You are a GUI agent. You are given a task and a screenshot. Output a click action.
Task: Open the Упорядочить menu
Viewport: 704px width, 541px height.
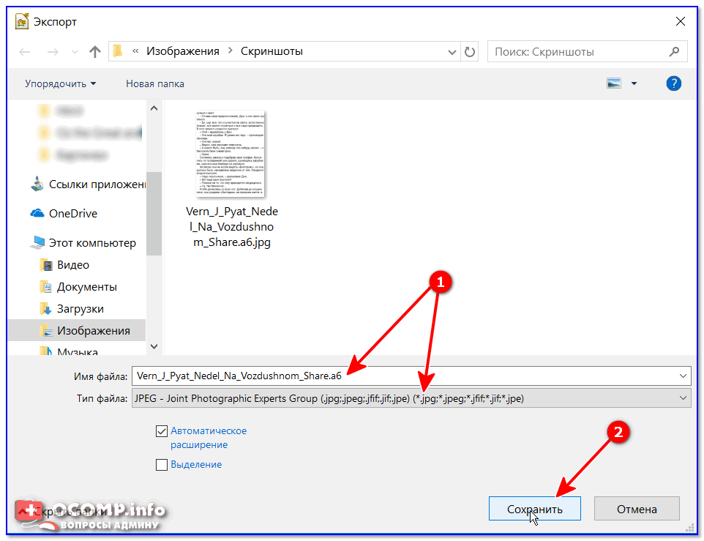60,83
